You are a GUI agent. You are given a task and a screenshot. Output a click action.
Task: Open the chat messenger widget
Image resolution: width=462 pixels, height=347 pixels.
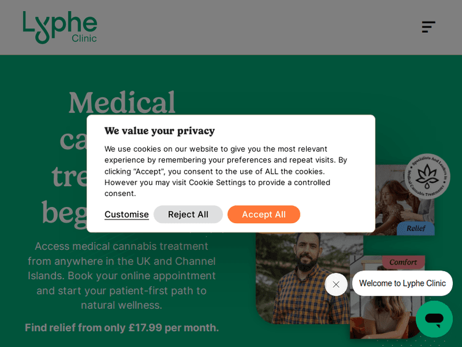pyautogui.click(x=434, y=319)
